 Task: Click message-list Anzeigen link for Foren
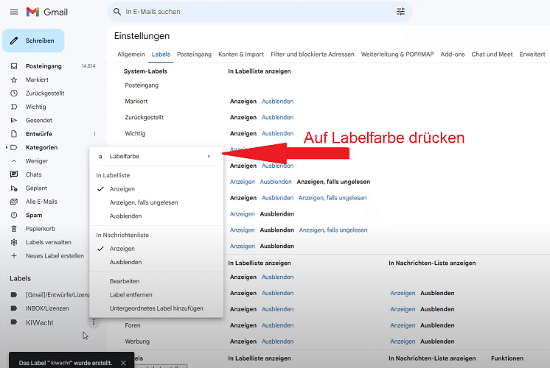403,325
